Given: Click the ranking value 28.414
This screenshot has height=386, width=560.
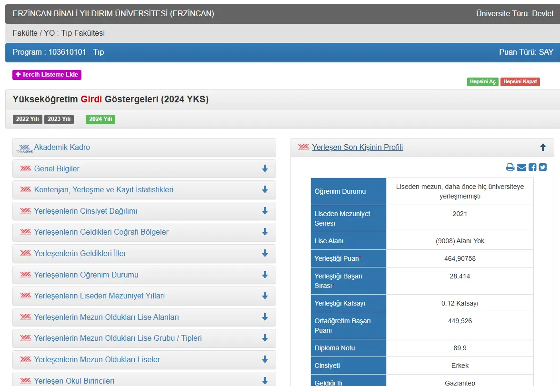Looking at the screenshot, I should click(460, 276).
